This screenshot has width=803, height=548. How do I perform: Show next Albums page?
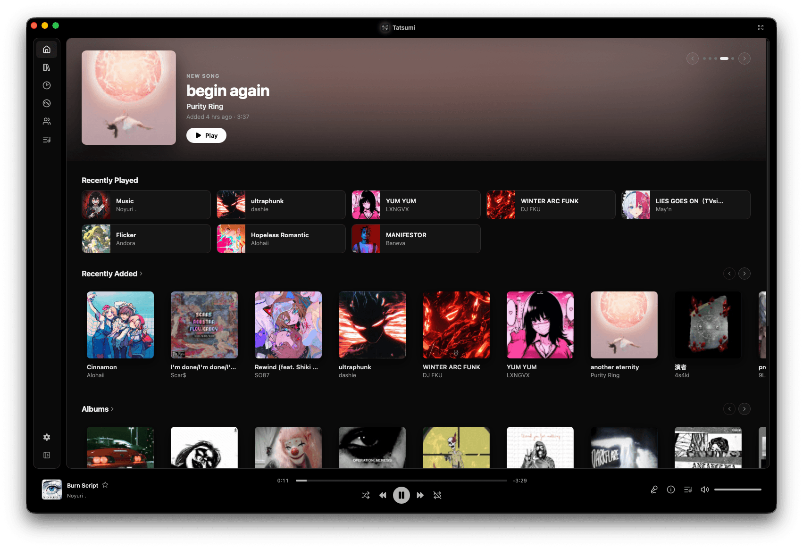[744, 409]
